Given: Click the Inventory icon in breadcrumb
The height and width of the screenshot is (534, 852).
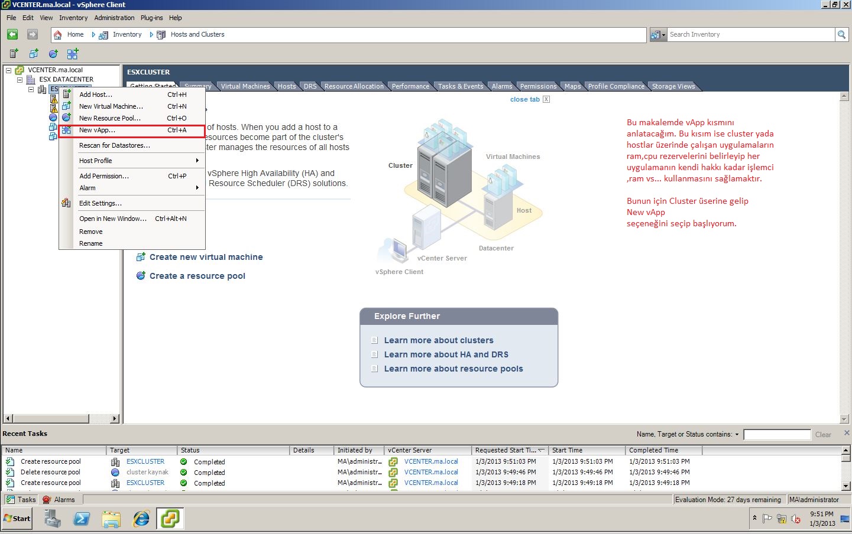Looking at the screenshot, I should point(103,35).
